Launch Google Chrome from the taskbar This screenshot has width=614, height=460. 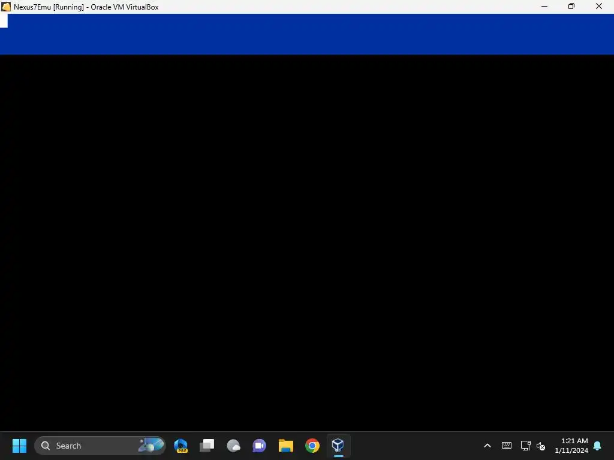tap(312, 446)
